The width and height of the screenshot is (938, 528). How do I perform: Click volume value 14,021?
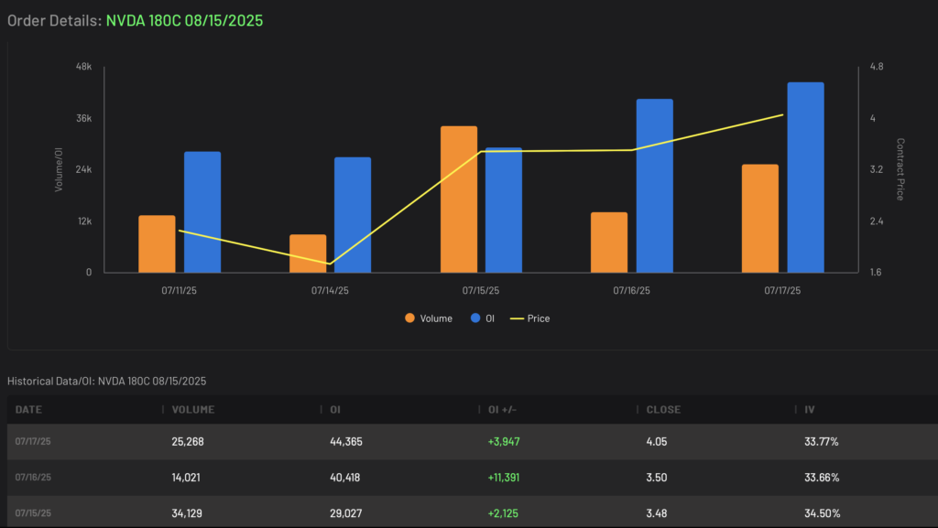(186, 478)
